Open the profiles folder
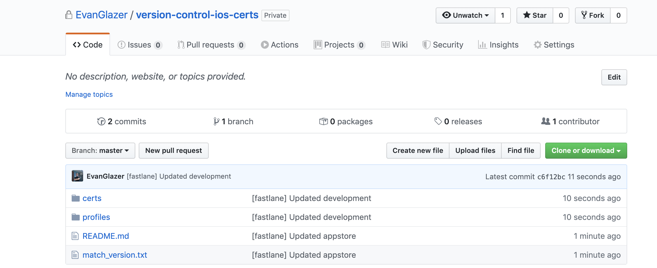The width and height of the screenshot is (657, 268). 96,217
